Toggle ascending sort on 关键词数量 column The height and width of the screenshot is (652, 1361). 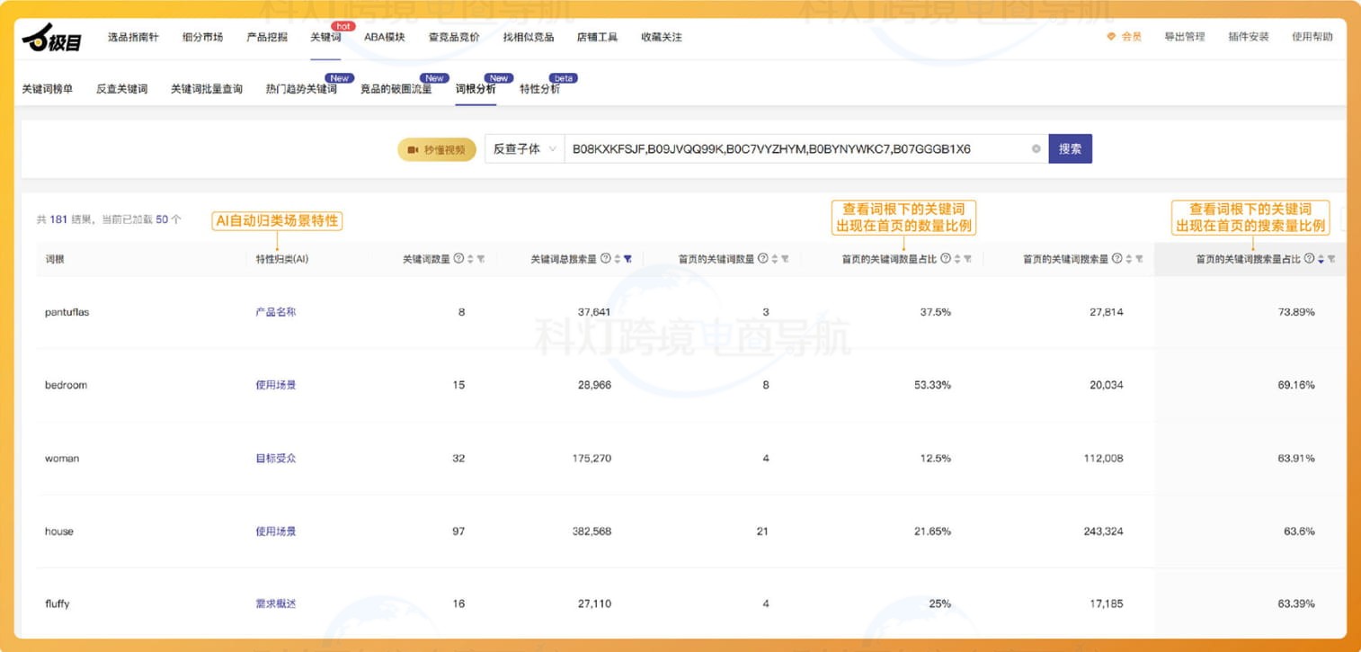coord(471,258)
